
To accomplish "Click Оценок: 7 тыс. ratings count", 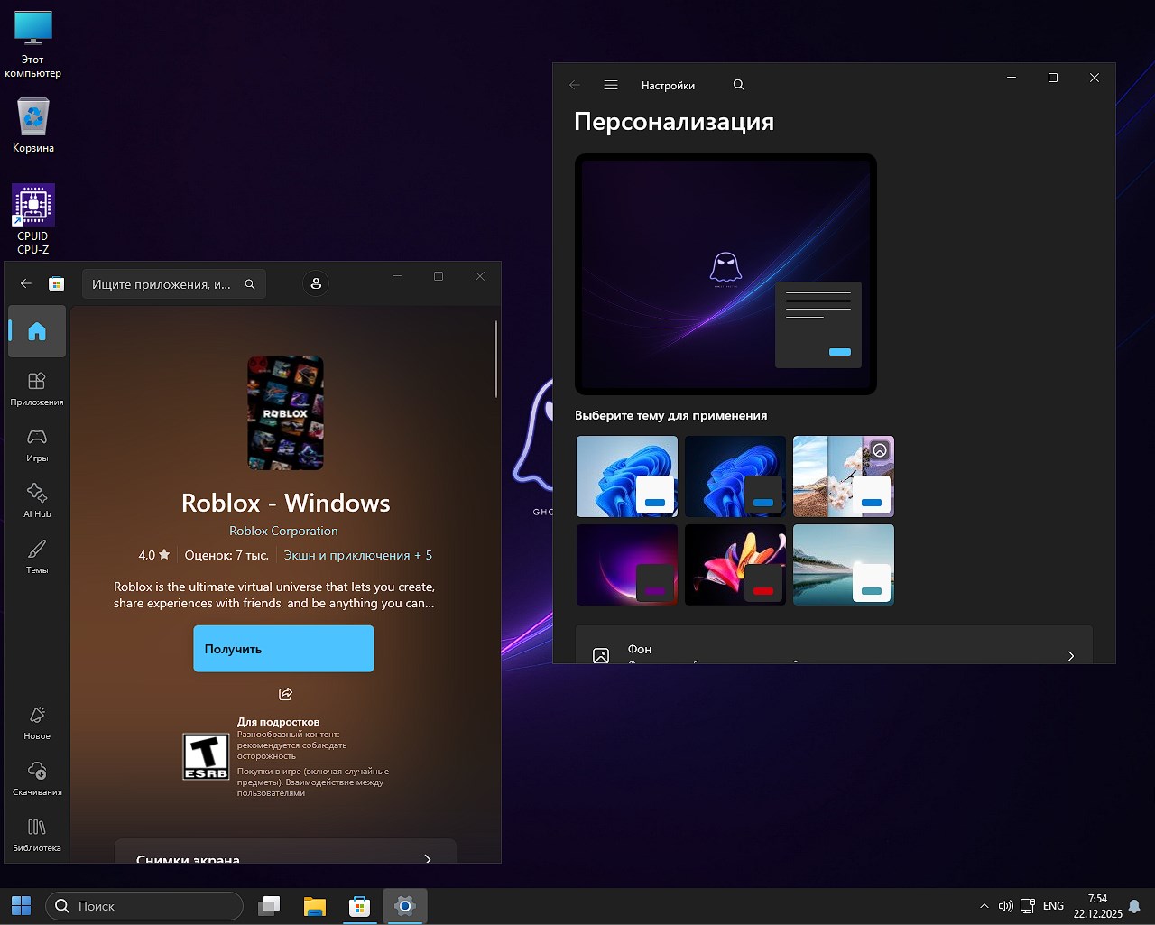I will tap(226, 555).
